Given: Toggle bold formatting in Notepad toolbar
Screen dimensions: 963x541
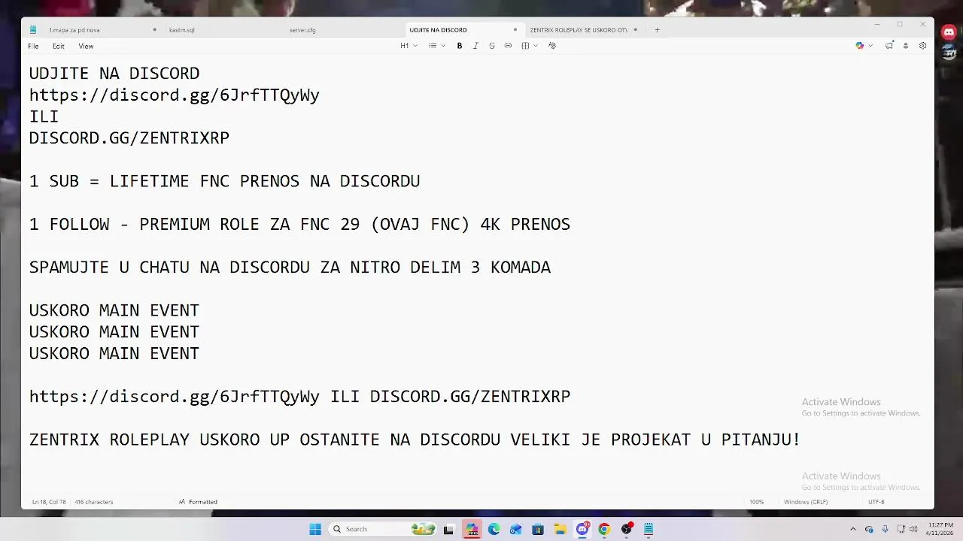Looking at the screenshot, I should tap(460, 46).
